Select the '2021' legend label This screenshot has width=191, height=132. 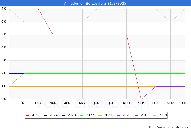coord(108,115)
